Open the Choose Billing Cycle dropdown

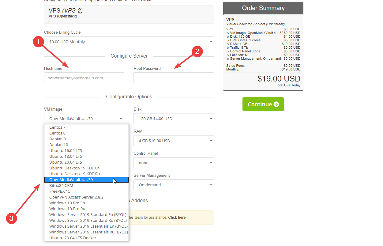[129, 42]
